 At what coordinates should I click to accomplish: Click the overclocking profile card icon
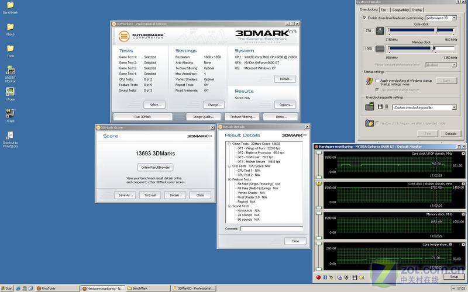point(370,106)
